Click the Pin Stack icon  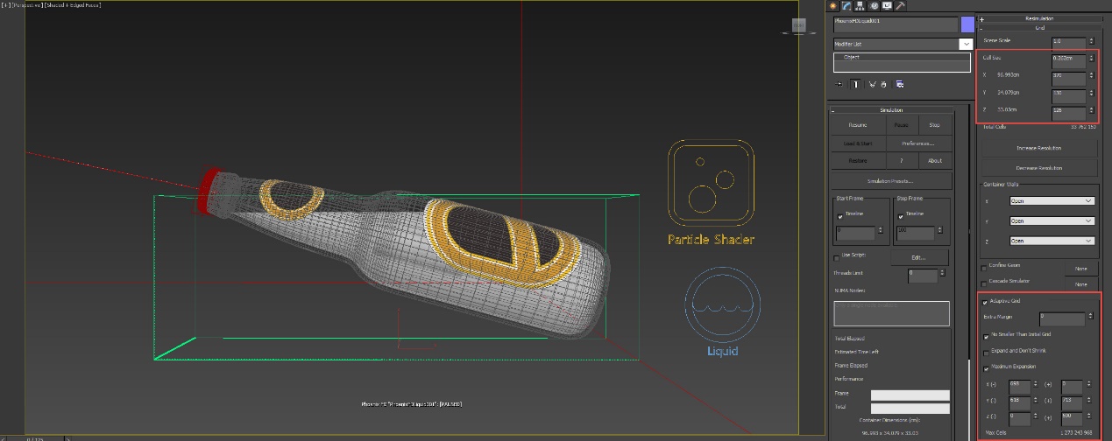[x=839, y=84]
